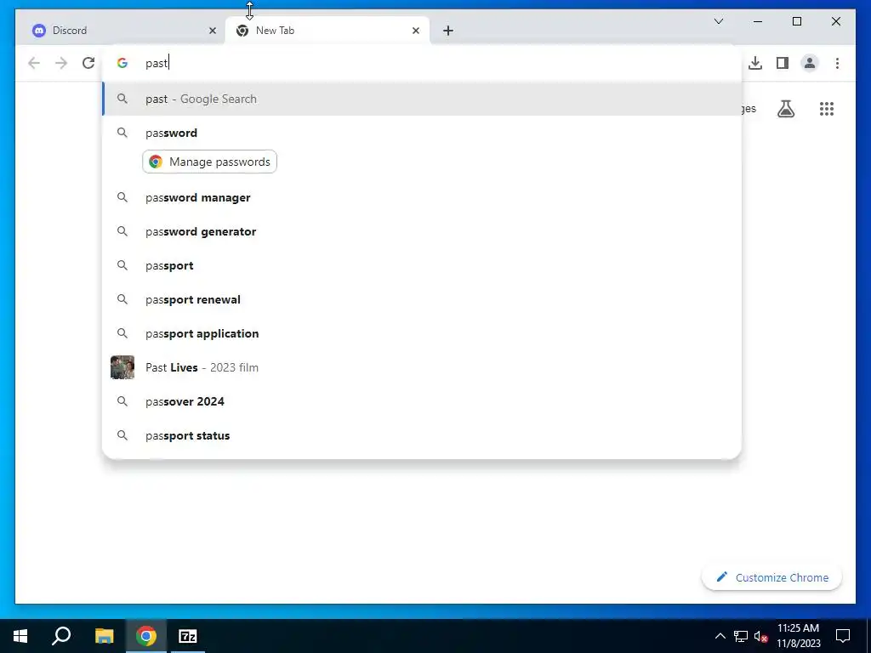Click the browser forward arrow
Image resolution: width=871 pixels, height=653 pixels.
click(x=61, y=63)
